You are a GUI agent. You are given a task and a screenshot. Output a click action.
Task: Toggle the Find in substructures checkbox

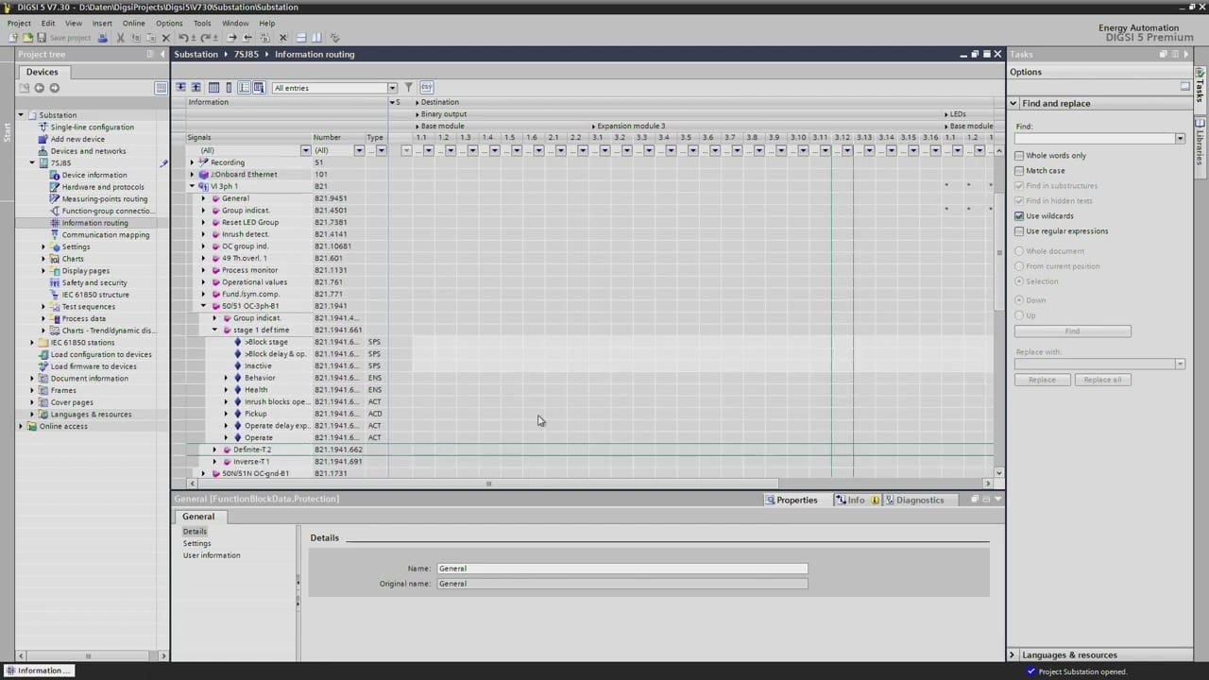[1019, 186]
